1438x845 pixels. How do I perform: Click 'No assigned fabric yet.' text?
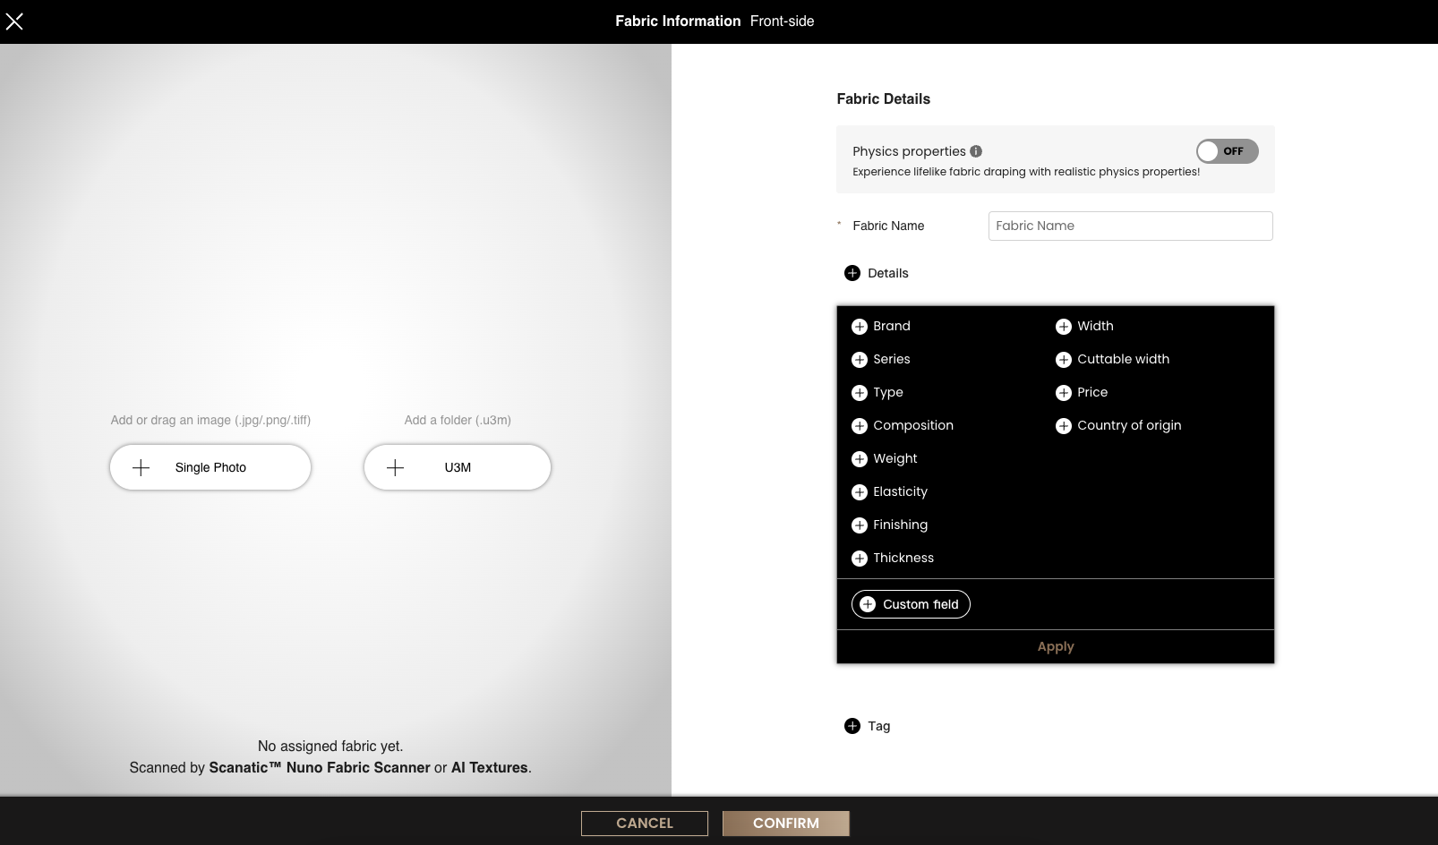[330, 746]
